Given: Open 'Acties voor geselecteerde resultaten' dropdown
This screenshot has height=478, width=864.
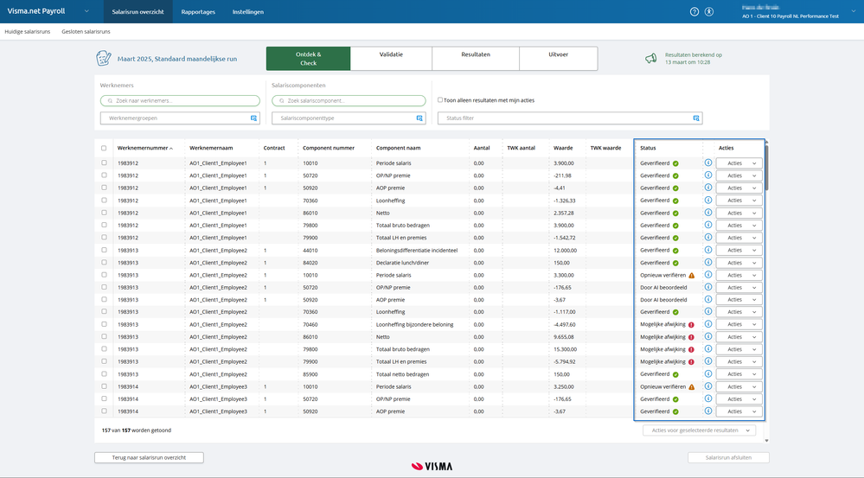Looking at the screenshot, I should pos(700,430).
